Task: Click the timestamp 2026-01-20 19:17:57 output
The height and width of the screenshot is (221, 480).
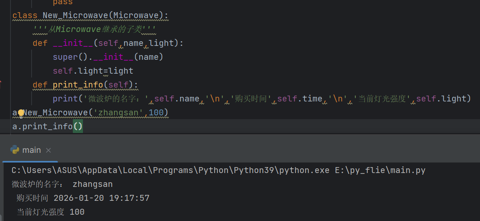Action: (x=101, y=198)
